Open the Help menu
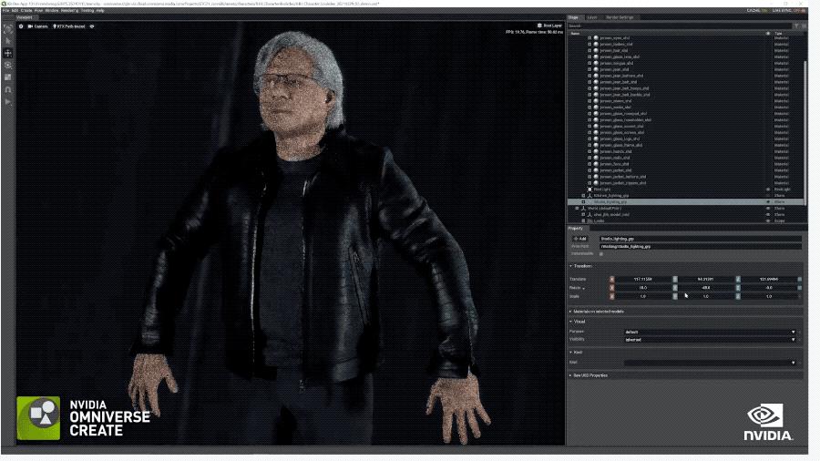Viewport: 820px width, 461px height. (x=100, y=10)
